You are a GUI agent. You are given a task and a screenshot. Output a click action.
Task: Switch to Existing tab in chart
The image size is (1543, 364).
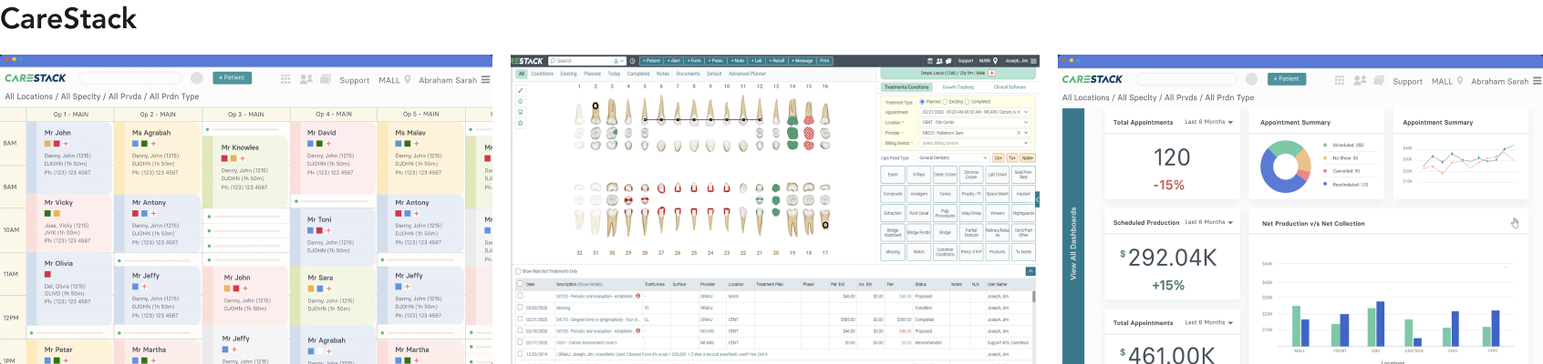coord(569,74)
